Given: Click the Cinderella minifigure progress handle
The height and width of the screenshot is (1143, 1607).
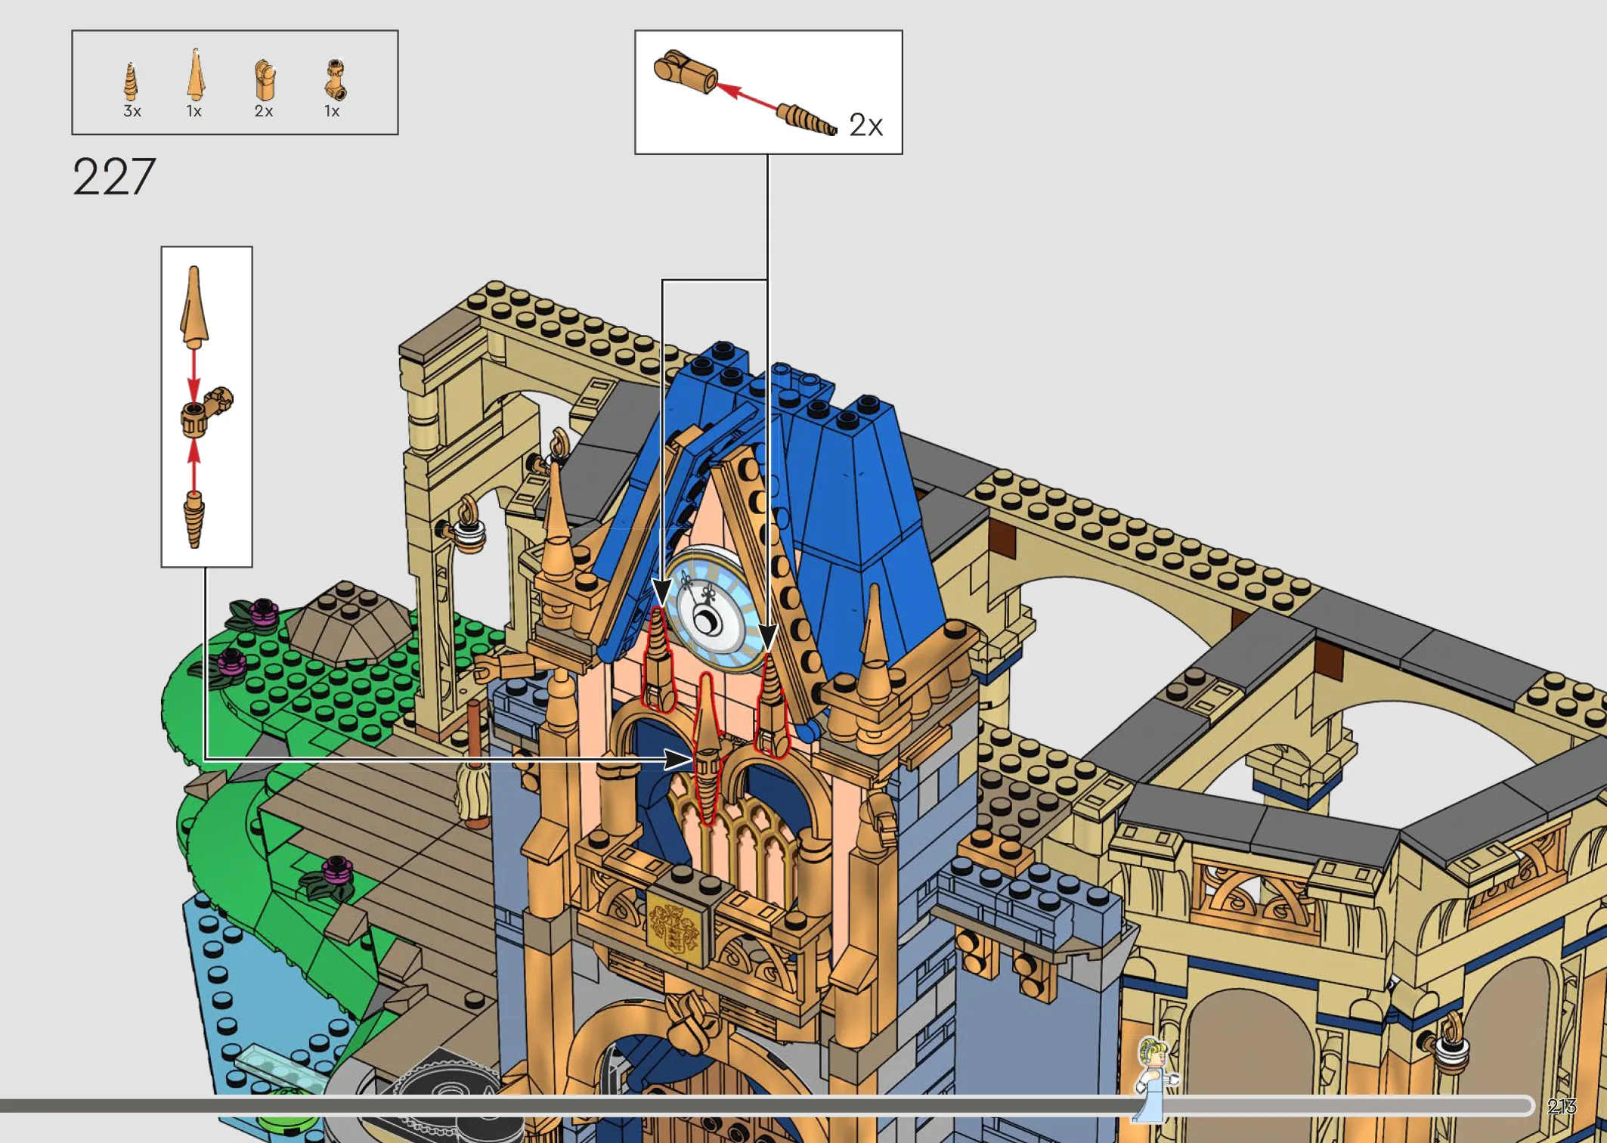Looking at the screenshot, I should 1154,1079.
